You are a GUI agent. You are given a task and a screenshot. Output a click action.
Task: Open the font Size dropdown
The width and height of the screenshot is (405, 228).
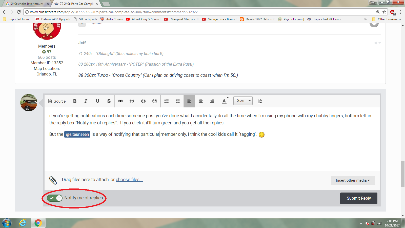243,101
